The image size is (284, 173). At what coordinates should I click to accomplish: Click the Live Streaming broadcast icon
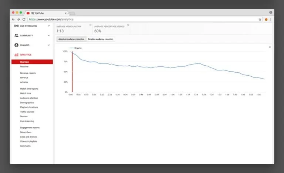point(16,26)
